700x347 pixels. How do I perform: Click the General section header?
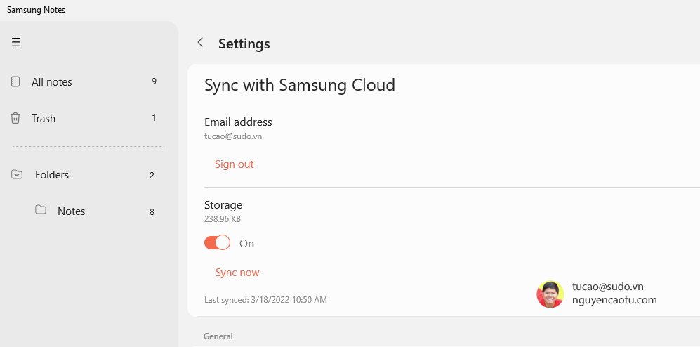[x=218, y=336]
